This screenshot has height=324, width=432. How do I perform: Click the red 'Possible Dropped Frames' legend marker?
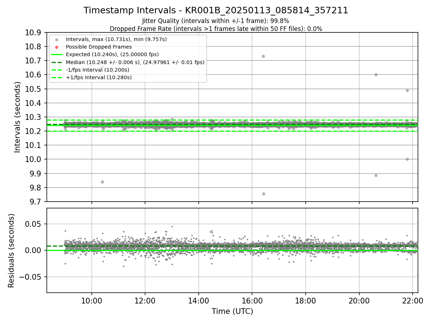(x=57, y=47)
